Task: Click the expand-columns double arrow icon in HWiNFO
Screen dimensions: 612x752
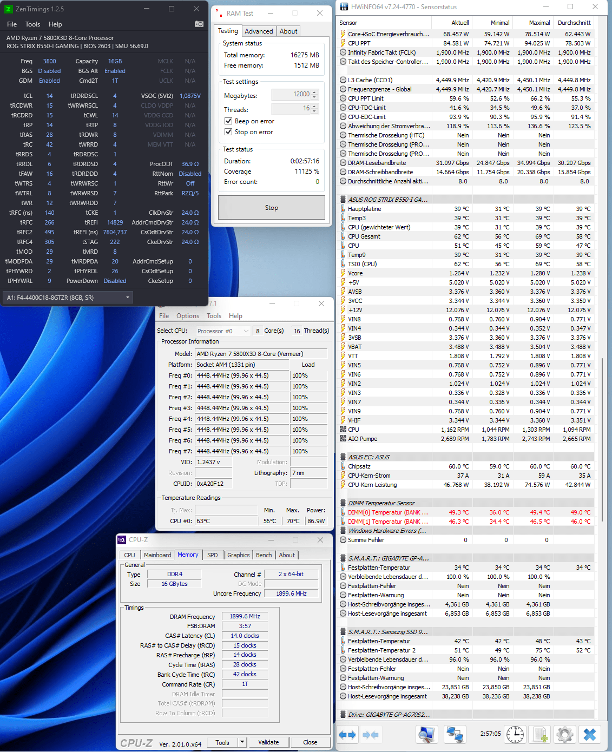Action: click(x=347, y=735)
